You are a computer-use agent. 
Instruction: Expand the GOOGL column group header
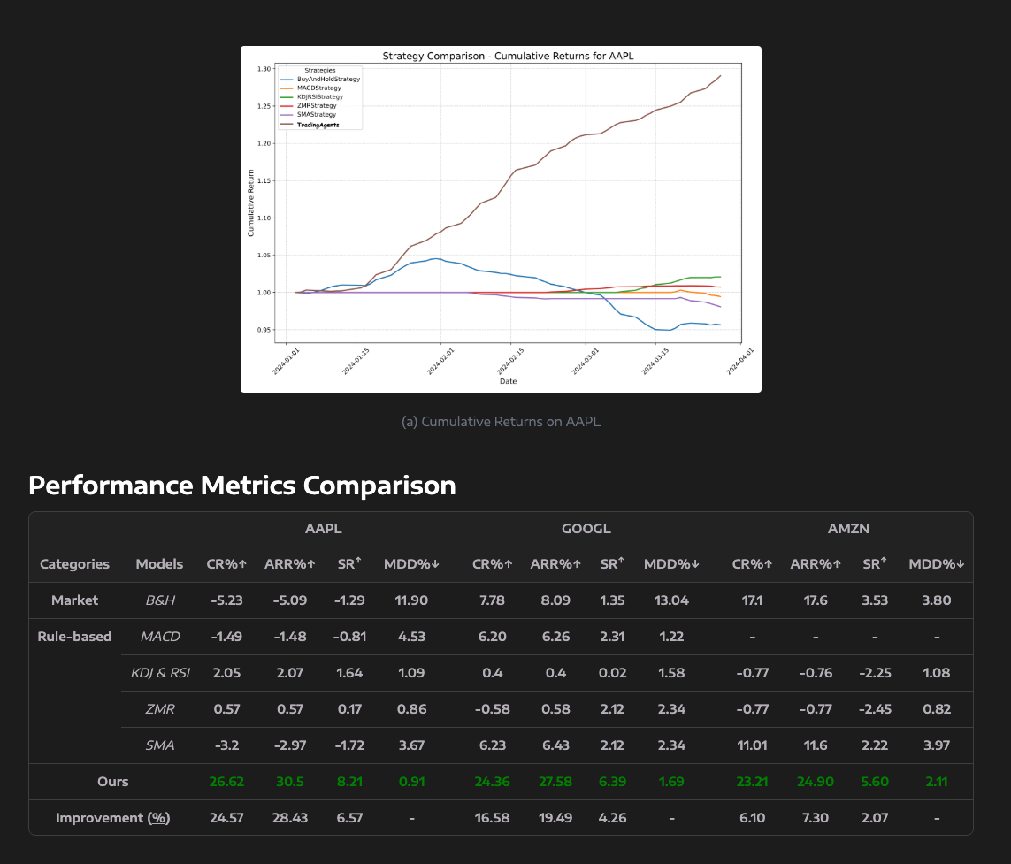[x=586, y=528]
